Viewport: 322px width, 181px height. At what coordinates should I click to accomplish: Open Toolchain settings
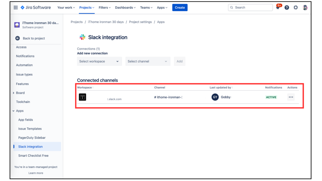[23, 102]
